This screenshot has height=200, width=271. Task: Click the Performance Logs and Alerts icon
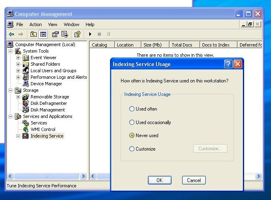click(26, 77)
